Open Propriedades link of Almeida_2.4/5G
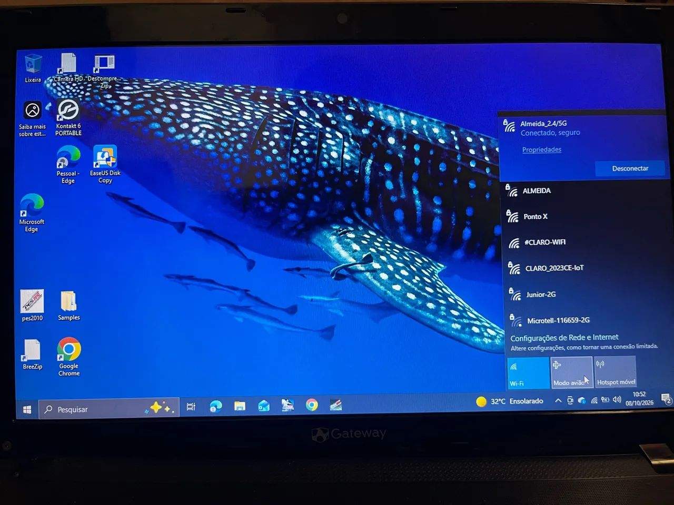Screen dimensions: 674x505 tap(541, 149)
